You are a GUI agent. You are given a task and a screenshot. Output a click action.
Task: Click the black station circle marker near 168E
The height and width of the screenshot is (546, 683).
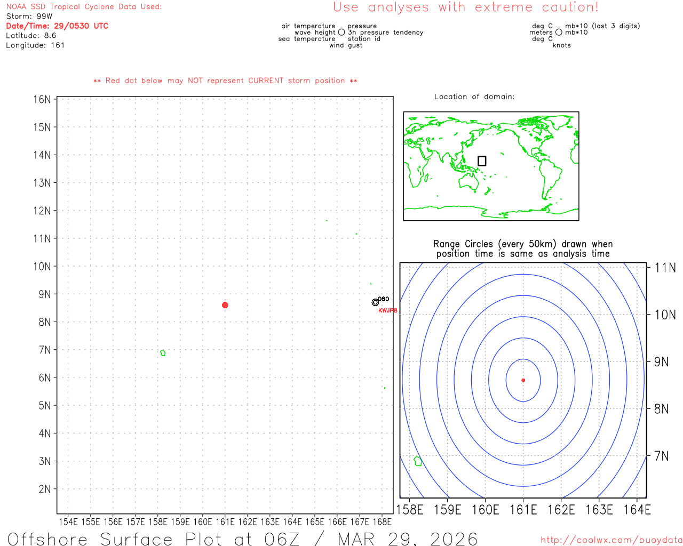point(375,302)
